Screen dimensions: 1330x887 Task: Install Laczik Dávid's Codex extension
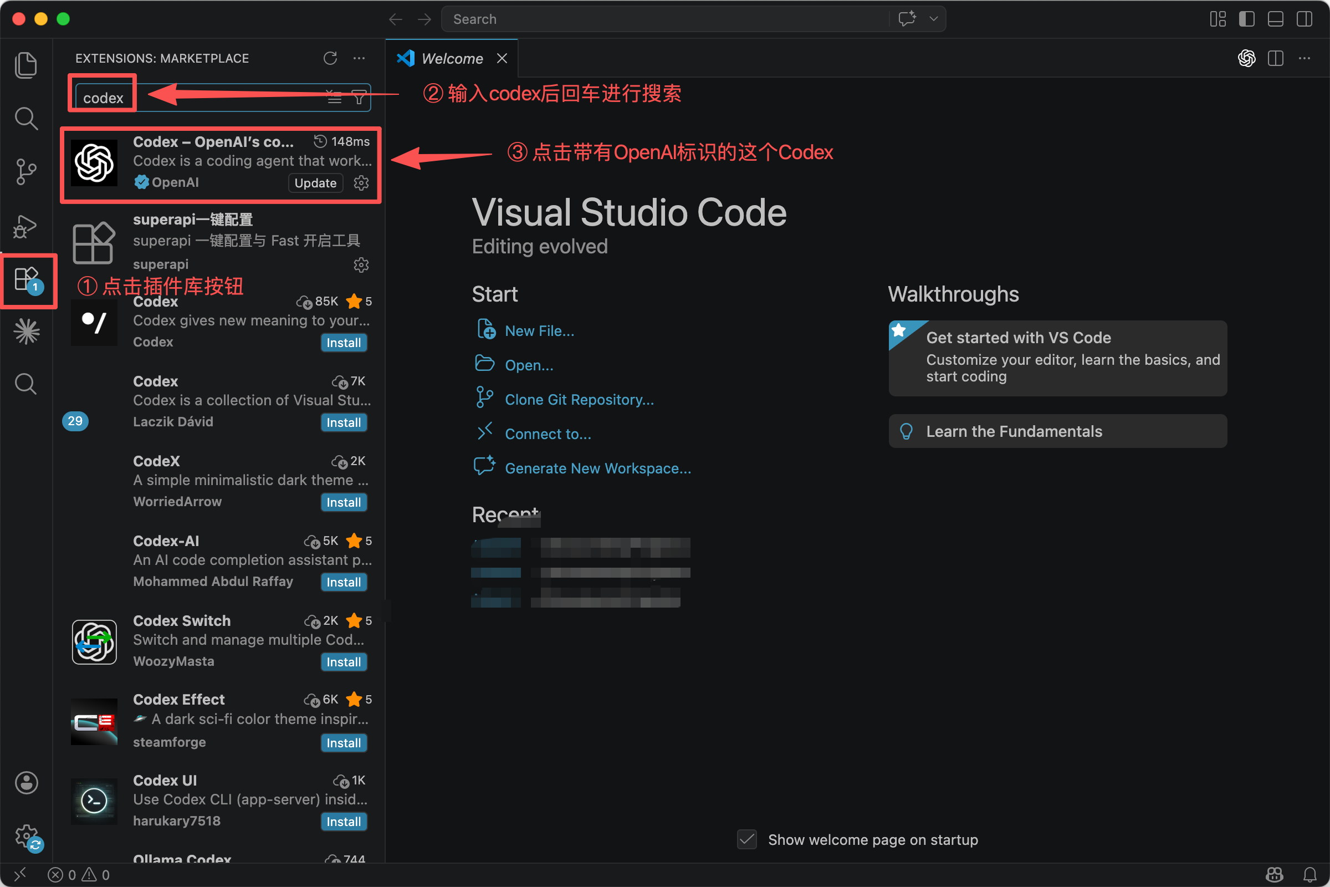[343, 422]
